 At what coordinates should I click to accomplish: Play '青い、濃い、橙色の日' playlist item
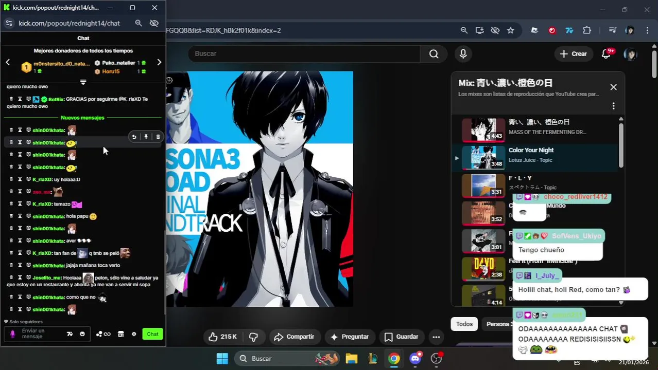pos(535,129)
